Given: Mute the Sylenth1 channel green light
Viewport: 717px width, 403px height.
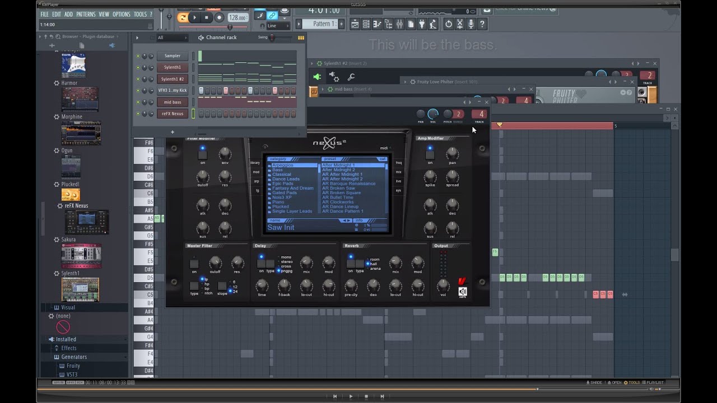Looking at the screenshot, I should [138, 67].
